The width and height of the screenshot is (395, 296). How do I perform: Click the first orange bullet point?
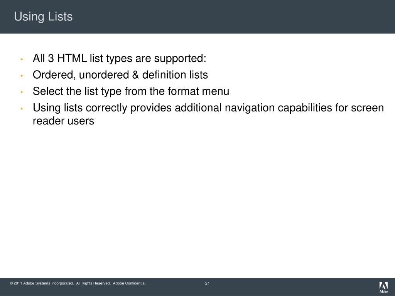pos(22,59)
